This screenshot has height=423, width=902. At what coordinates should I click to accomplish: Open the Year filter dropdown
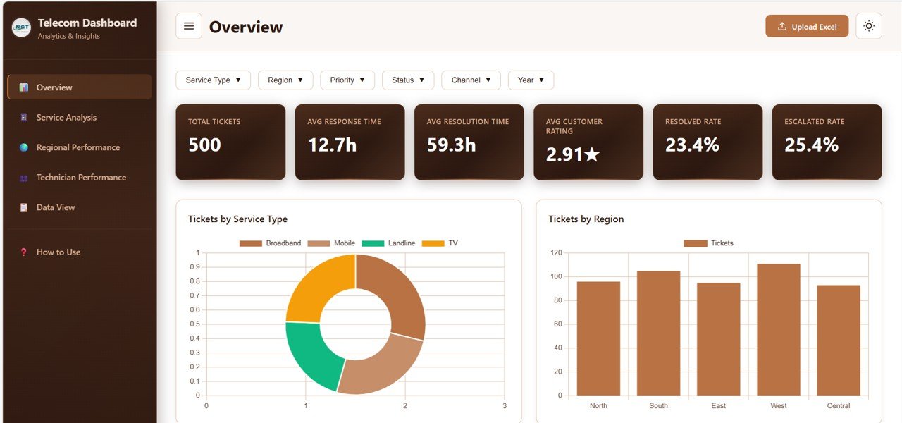pyautogui.click(x=531, y=80)
